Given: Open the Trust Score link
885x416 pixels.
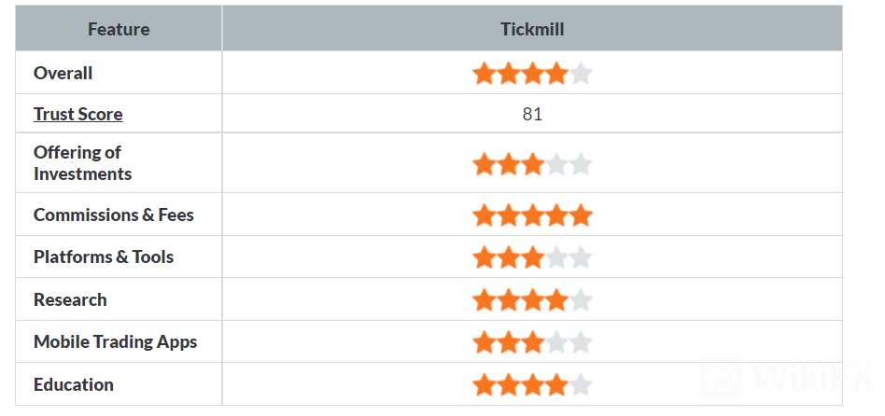Looking at the screenshot, I should pyautogui.click(x=77, y=114).
